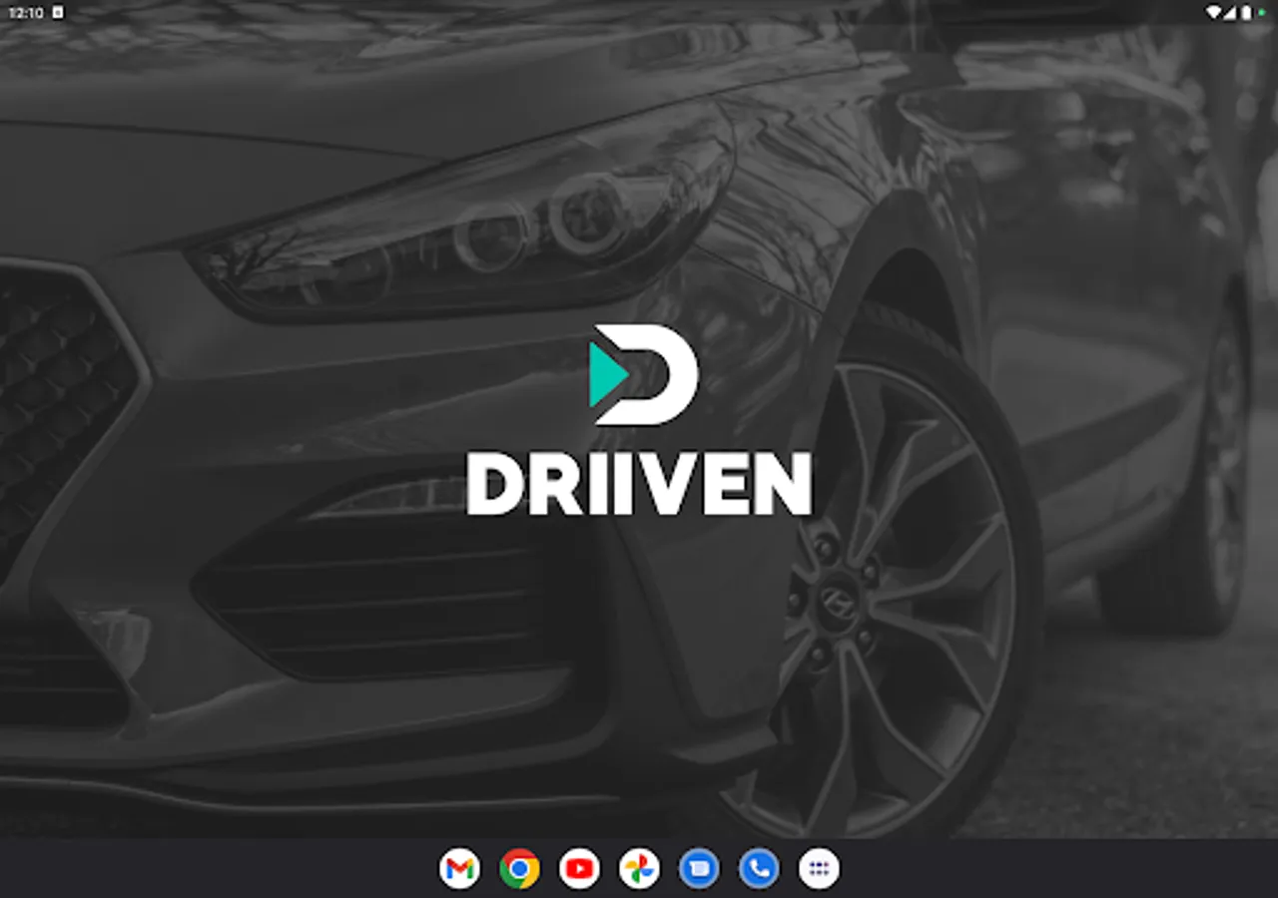This screenshot has height=898, width=1278.
Task: Open the Messages app icon
Action: click(x=699, y=869)
